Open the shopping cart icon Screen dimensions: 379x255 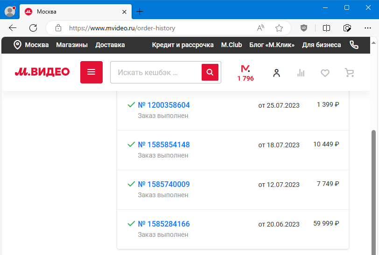coord(349,73)
